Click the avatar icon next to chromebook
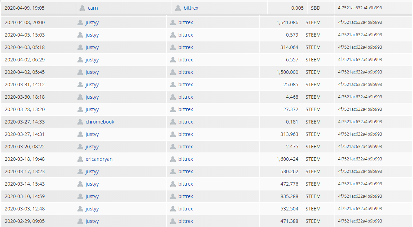Image resolution: width=413 pixels, height=227 pixels. 80,122
